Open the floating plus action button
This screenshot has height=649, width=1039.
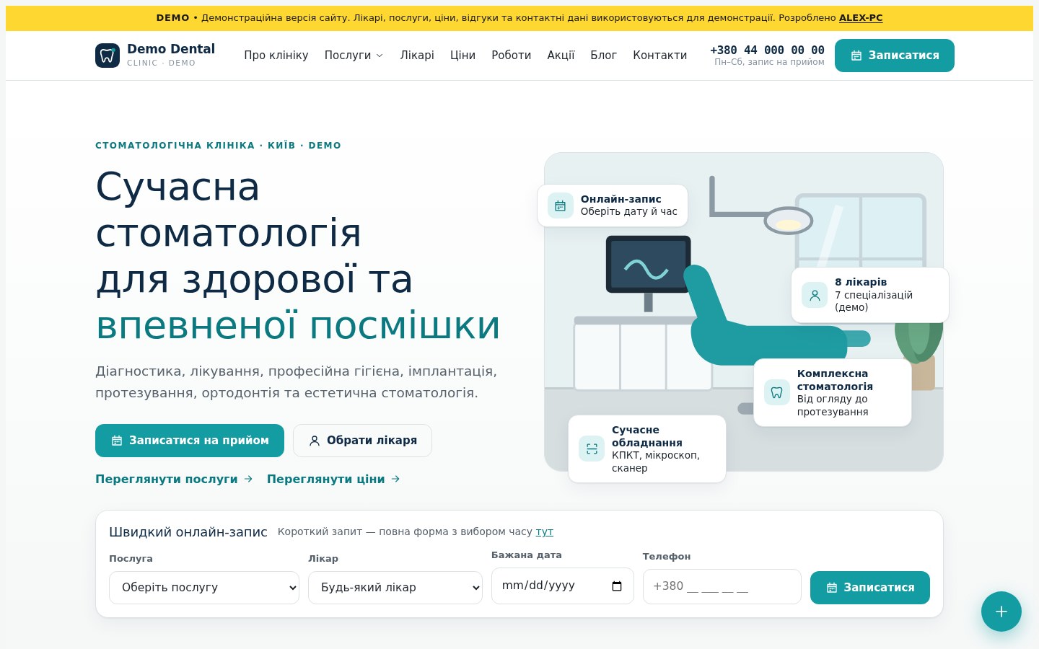(1001, 612)
